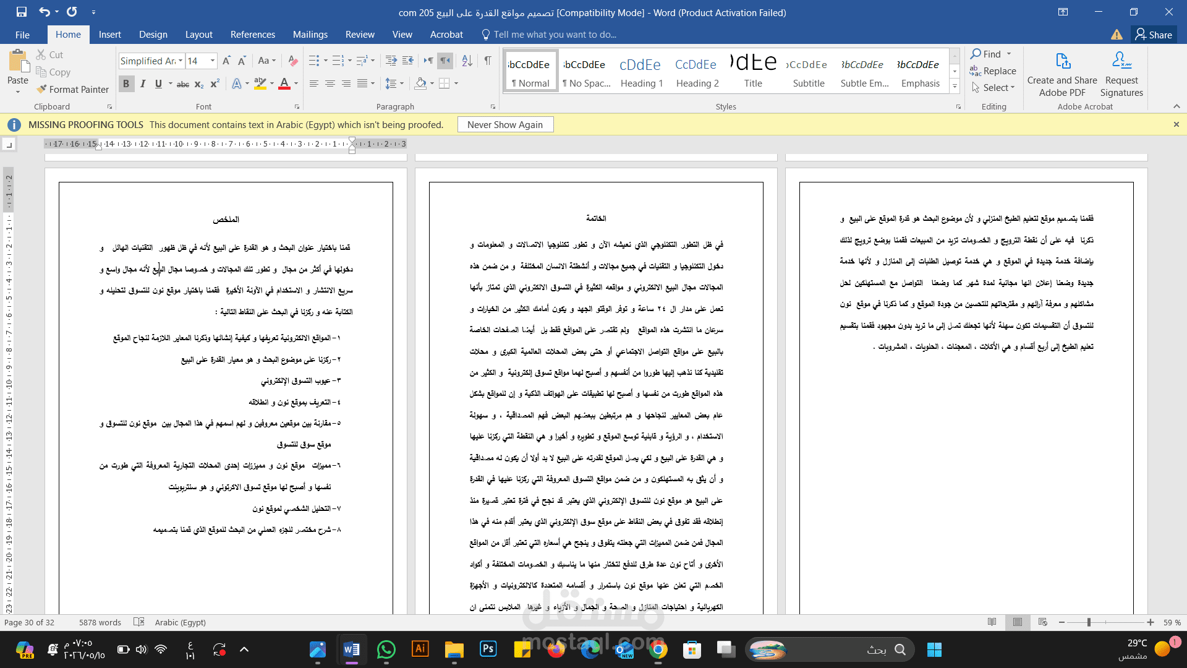Screen dimensions: 1187x668
Task: Toggle left-to-right text direction
Action: [428, 61]
